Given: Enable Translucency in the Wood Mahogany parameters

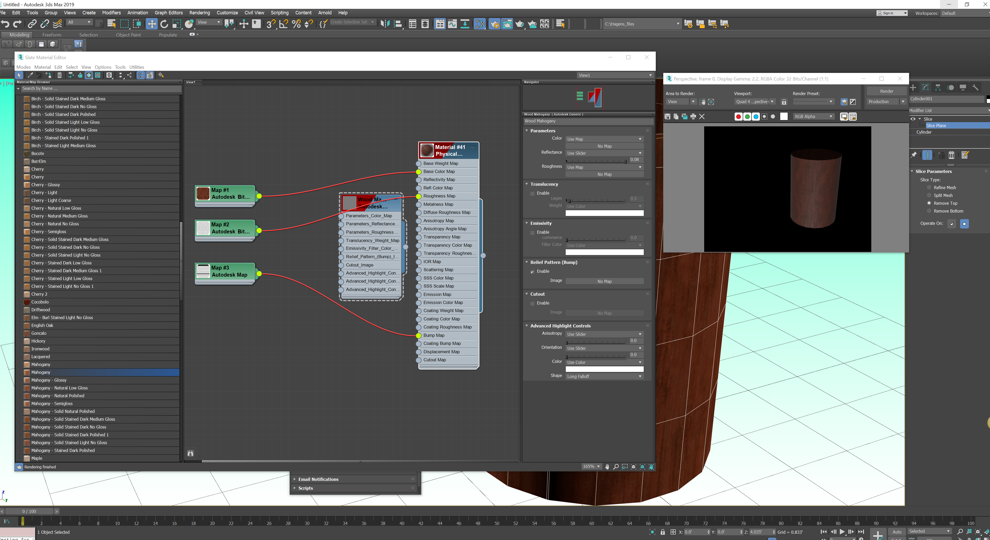Looking at the screenshot, I should (532, 193).
